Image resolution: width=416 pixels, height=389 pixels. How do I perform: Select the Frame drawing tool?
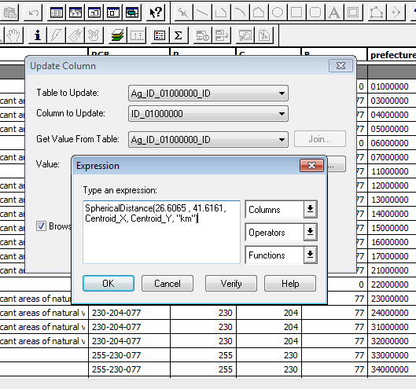[x=353, y=13]
